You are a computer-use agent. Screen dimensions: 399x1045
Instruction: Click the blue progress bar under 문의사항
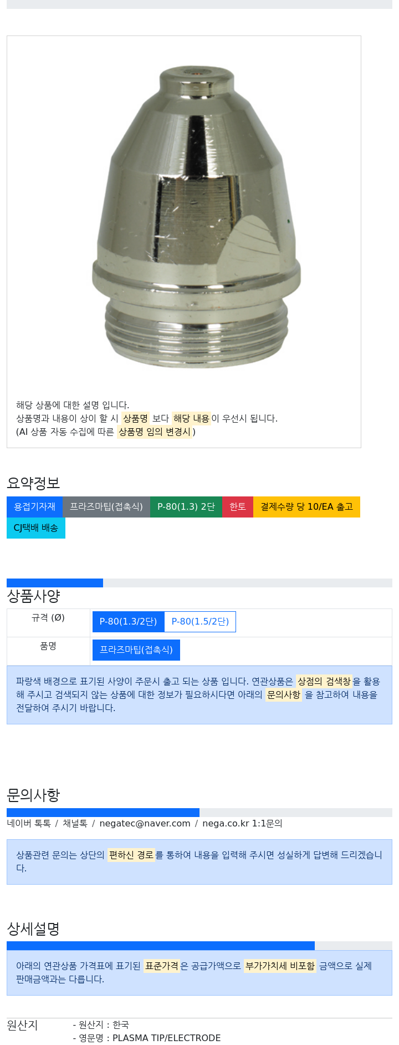coord(103,813)
